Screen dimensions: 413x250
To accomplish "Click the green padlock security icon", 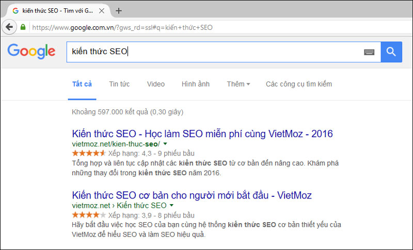I will click(23, 27).
